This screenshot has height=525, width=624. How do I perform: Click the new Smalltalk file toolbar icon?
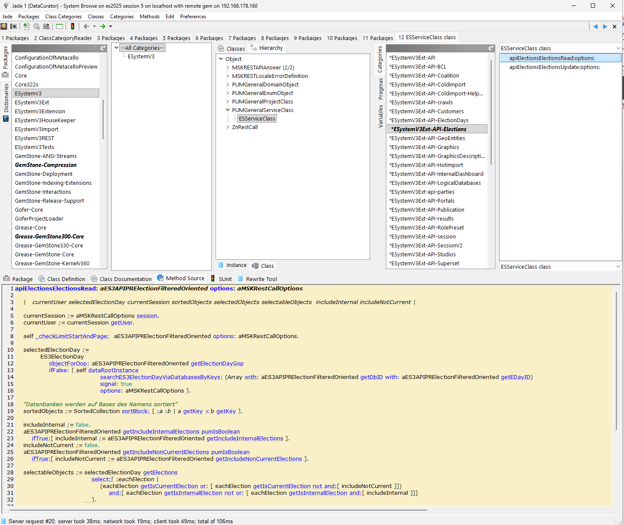point(26,26)
